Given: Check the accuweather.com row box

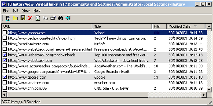Looking at the screenshot, I should [5, 66].
